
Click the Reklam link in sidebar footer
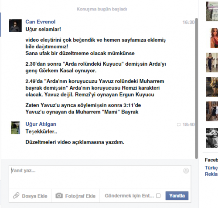(x=211, y=174)
